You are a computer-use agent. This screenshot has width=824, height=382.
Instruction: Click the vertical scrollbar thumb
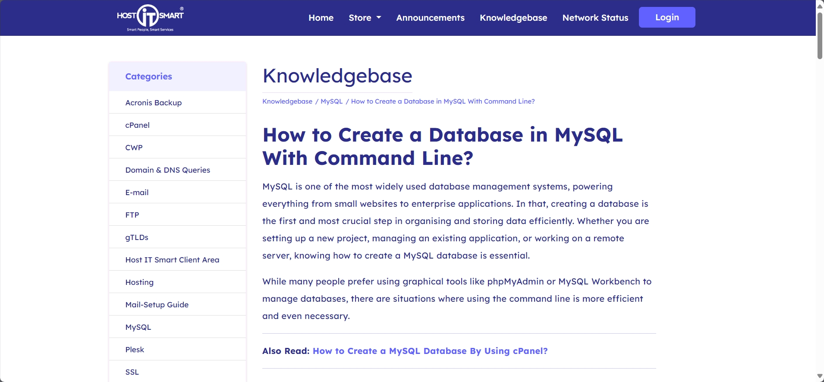pyautogui.click(x=820, y=35)
